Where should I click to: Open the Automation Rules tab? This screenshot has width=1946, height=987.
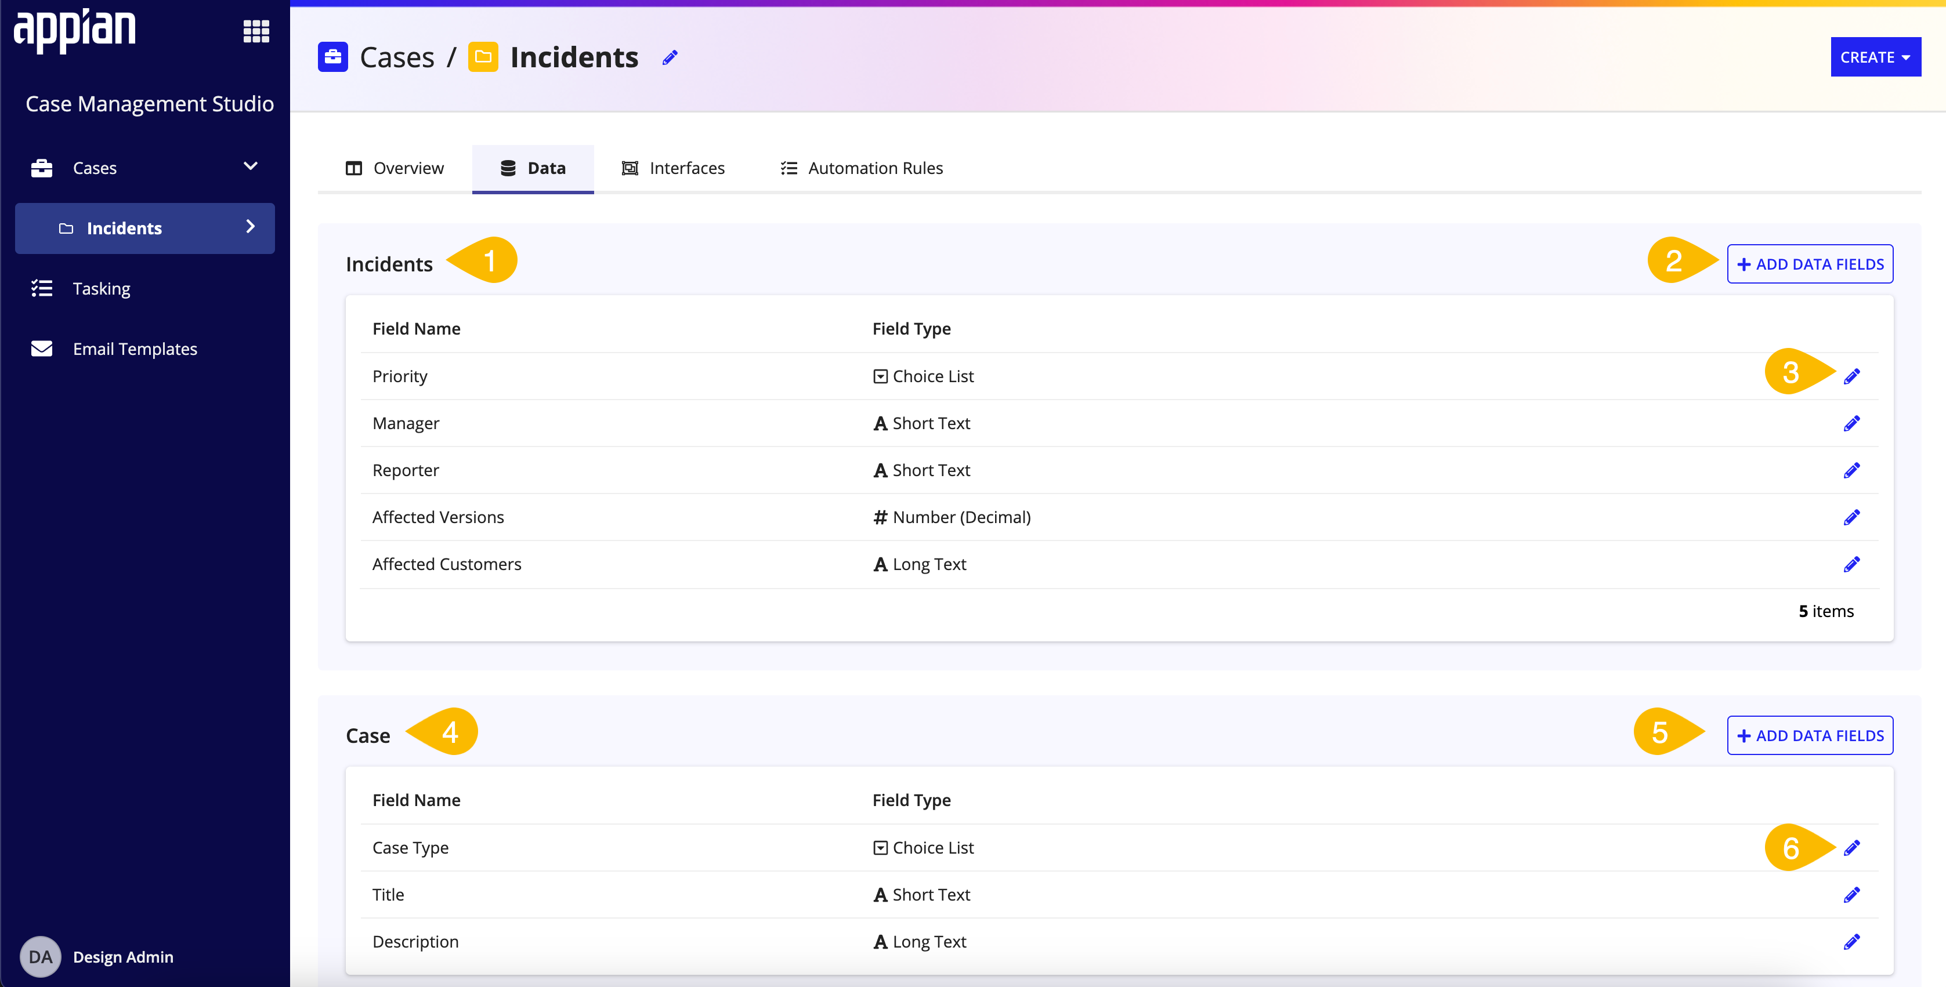862,168
